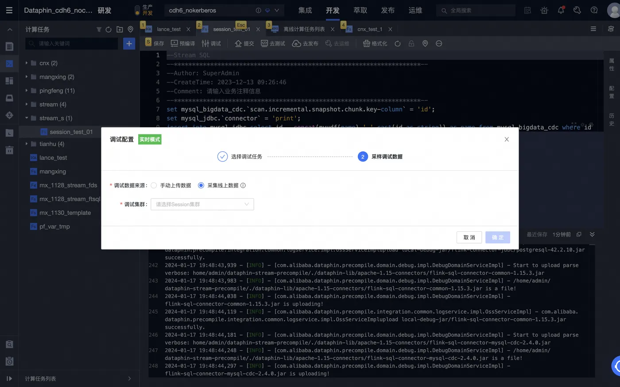Collapse the stream_s (1) folder
The width and height of the screenshot is (620, 387).
27,118
